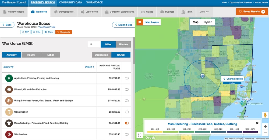Open the Labor Force tab
269x140 pixels.
coord(89,12)
